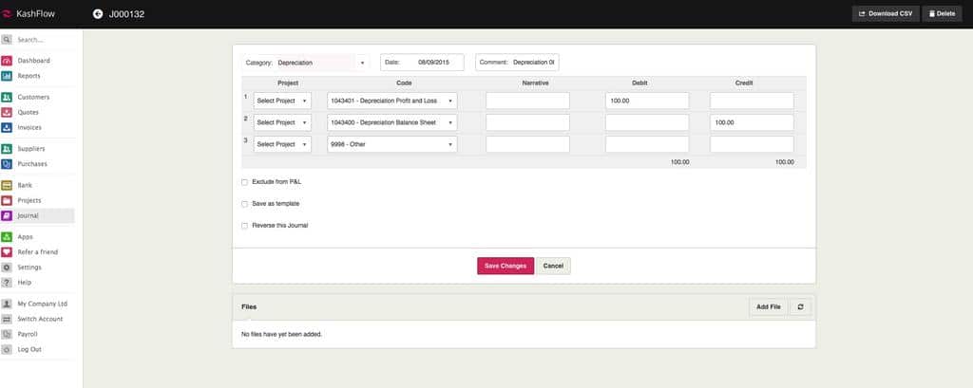
Task: Click the back arrow icon beside J000132
Action: coord(98,13)
